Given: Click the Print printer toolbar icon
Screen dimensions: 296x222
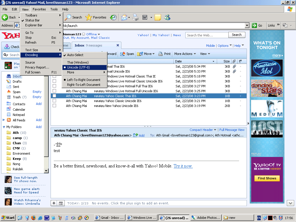Looking at the screenshot, I should click(136, 18).
